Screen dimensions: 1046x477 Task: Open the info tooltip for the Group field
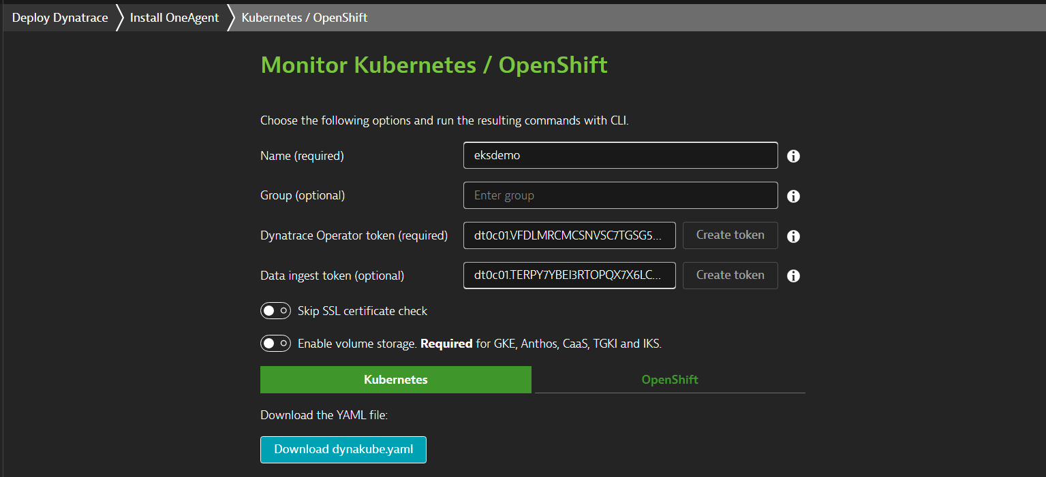[793, 195]
